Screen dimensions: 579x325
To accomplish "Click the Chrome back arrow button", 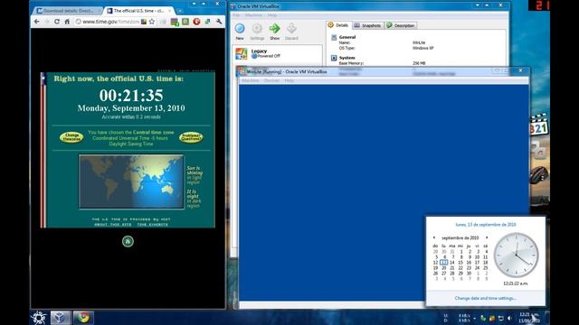I will (x=36, y=22).
